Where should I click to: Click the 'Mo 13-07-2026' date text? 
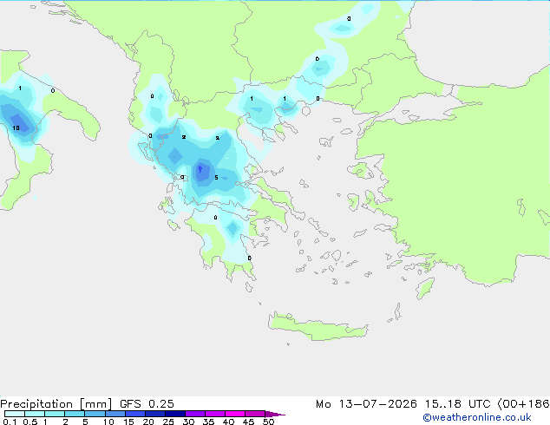click(366, 404)
